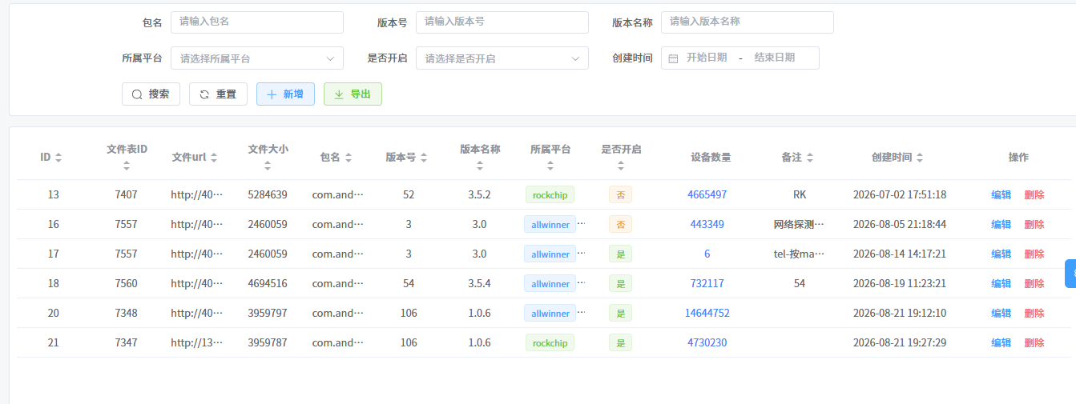This screenshot has height=404, width=1076.
Task: Click rockchip tag in row 13
Action: [550, 194]
